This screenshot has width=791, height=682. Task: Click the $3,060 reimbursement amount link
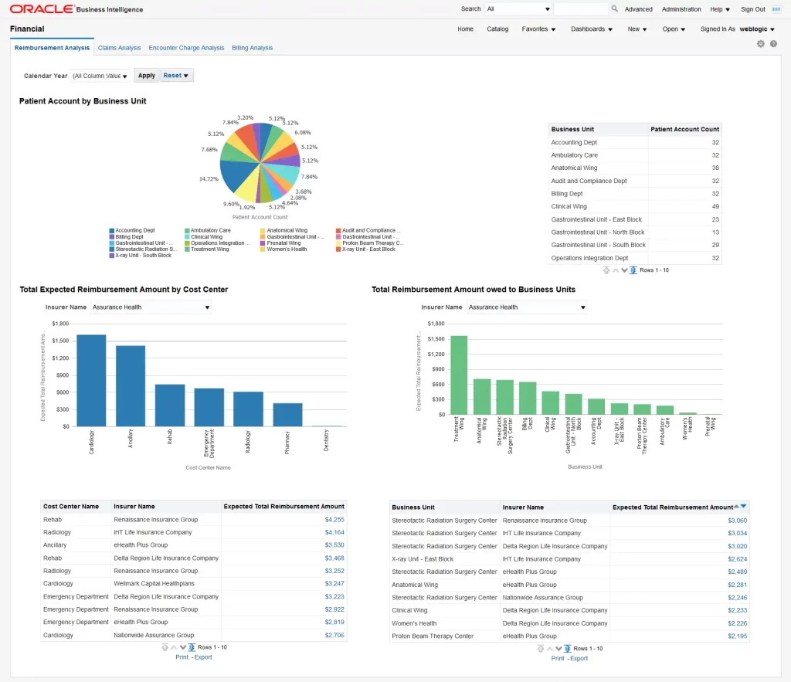[738, 521]
